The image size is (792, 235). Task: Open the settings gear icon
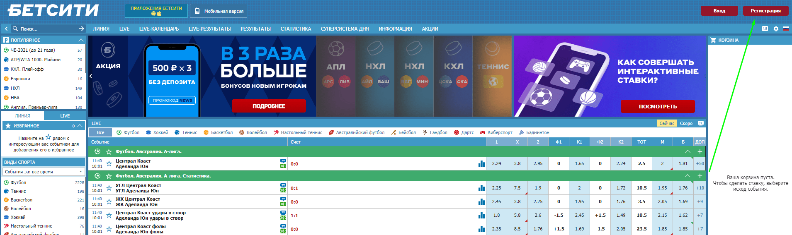pyautogui.click(x=776, y=29)
